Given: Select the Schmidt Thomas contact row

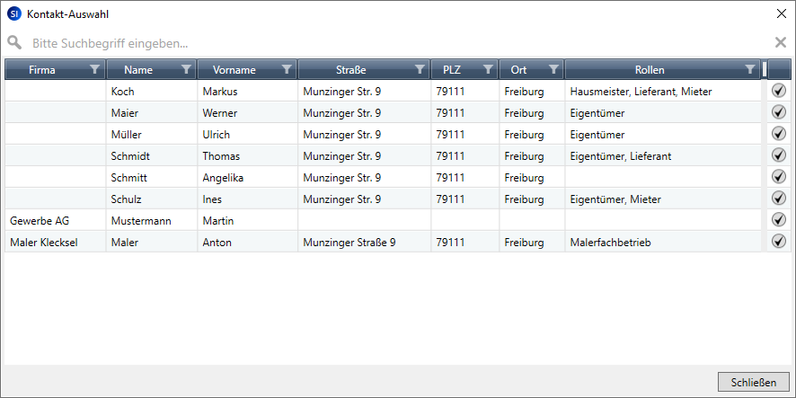Looking at the screenshot, I should point(359,155).
